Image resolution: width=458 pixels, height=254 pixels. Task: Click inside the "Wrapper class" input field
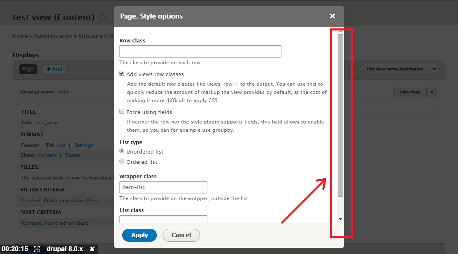(163, 187)
